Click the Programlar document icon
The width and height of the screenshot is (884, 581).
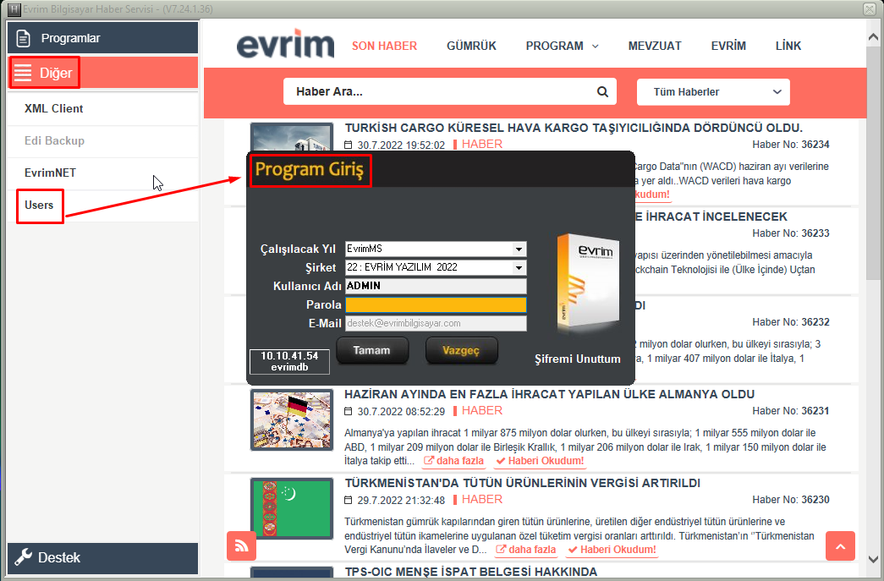pyautogui.click(x=23, y=38)
